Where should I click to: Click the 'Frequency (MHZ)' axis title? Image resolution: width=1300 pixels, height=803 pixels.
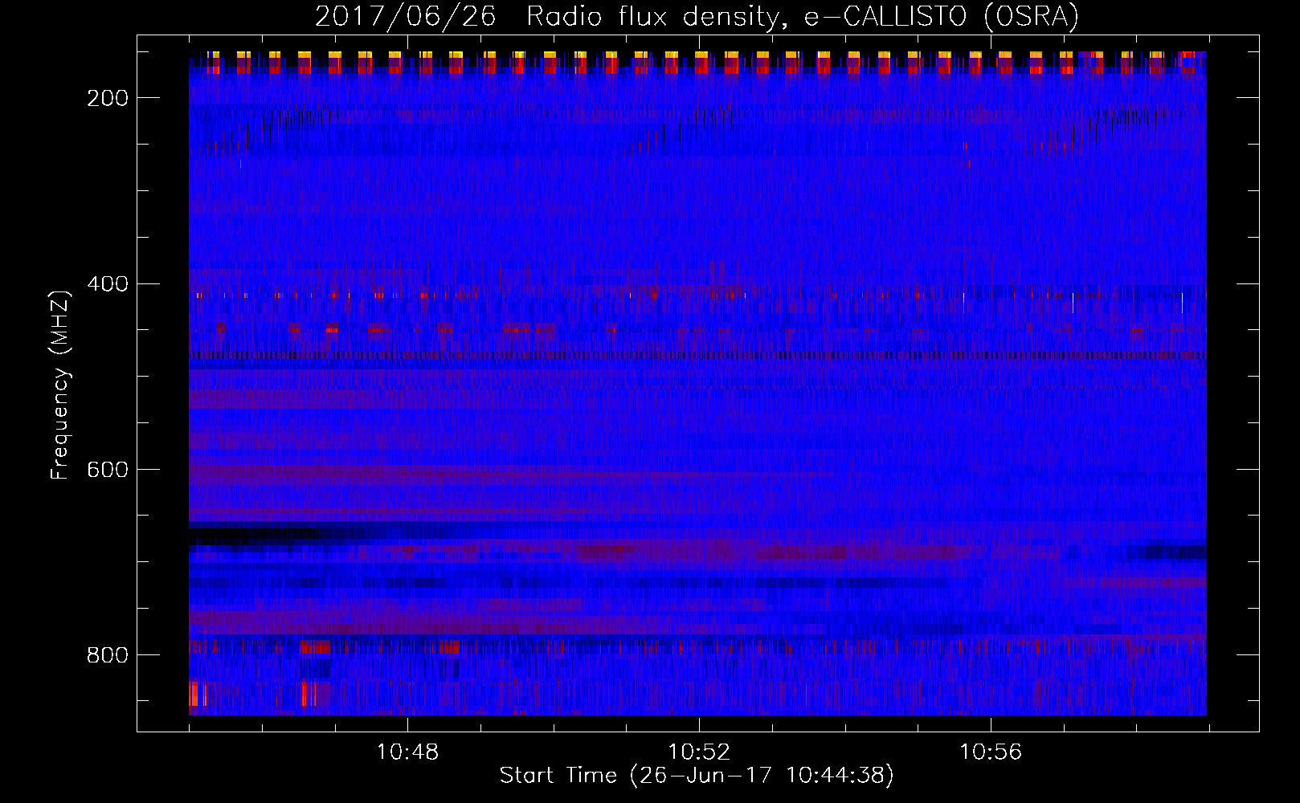click(61, 385)
